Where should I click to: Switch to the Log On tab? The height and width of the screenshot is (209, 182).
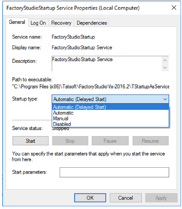click(38, 23)
